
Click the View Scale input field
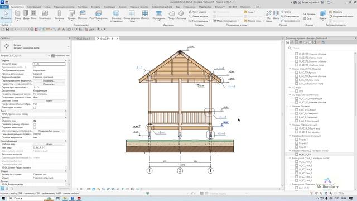point(49,64)
